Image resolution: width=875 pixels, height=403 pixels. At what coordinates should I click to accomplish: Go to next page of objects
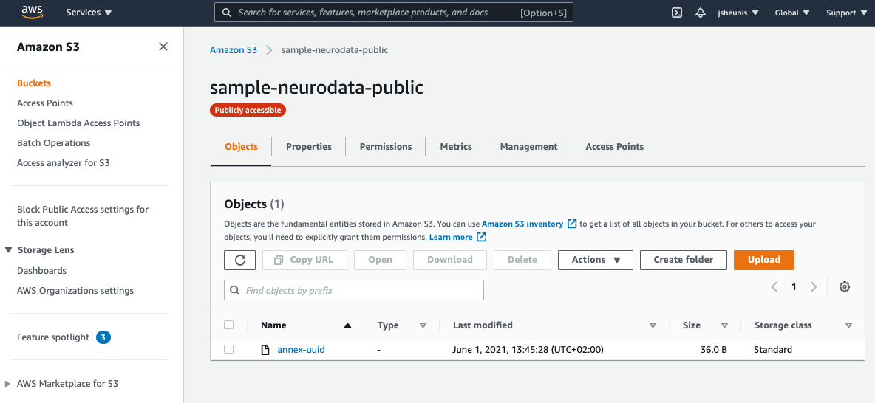pyautogui.click(x=814, y=287)
